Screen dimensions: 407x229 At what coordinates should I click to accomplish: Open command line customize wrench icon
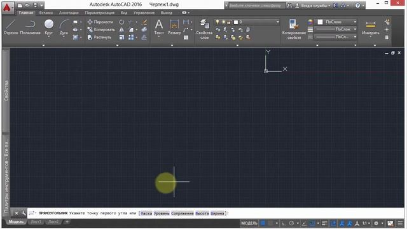click(24, 213)
